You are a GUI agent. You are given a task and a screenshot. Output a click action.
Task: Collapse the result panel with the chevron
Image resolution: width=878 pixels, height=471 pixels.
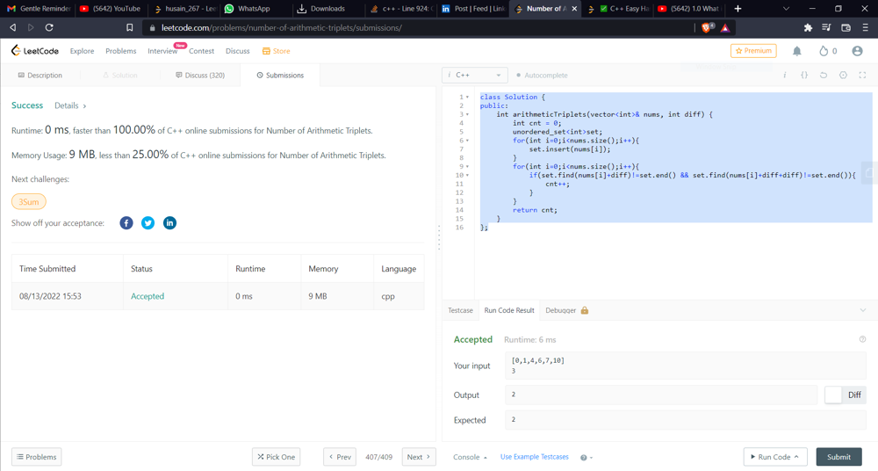[x=862, y=310]
